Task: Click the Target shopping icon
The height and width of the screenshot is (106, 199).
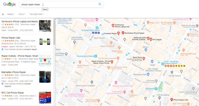Action: pyautogui.click(x=152, y=62)
